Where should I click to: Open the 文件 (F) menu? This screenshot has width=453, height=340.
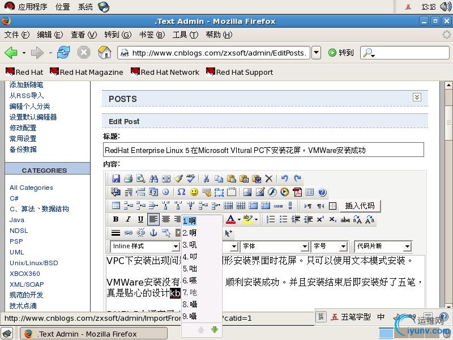coord(17,35)
